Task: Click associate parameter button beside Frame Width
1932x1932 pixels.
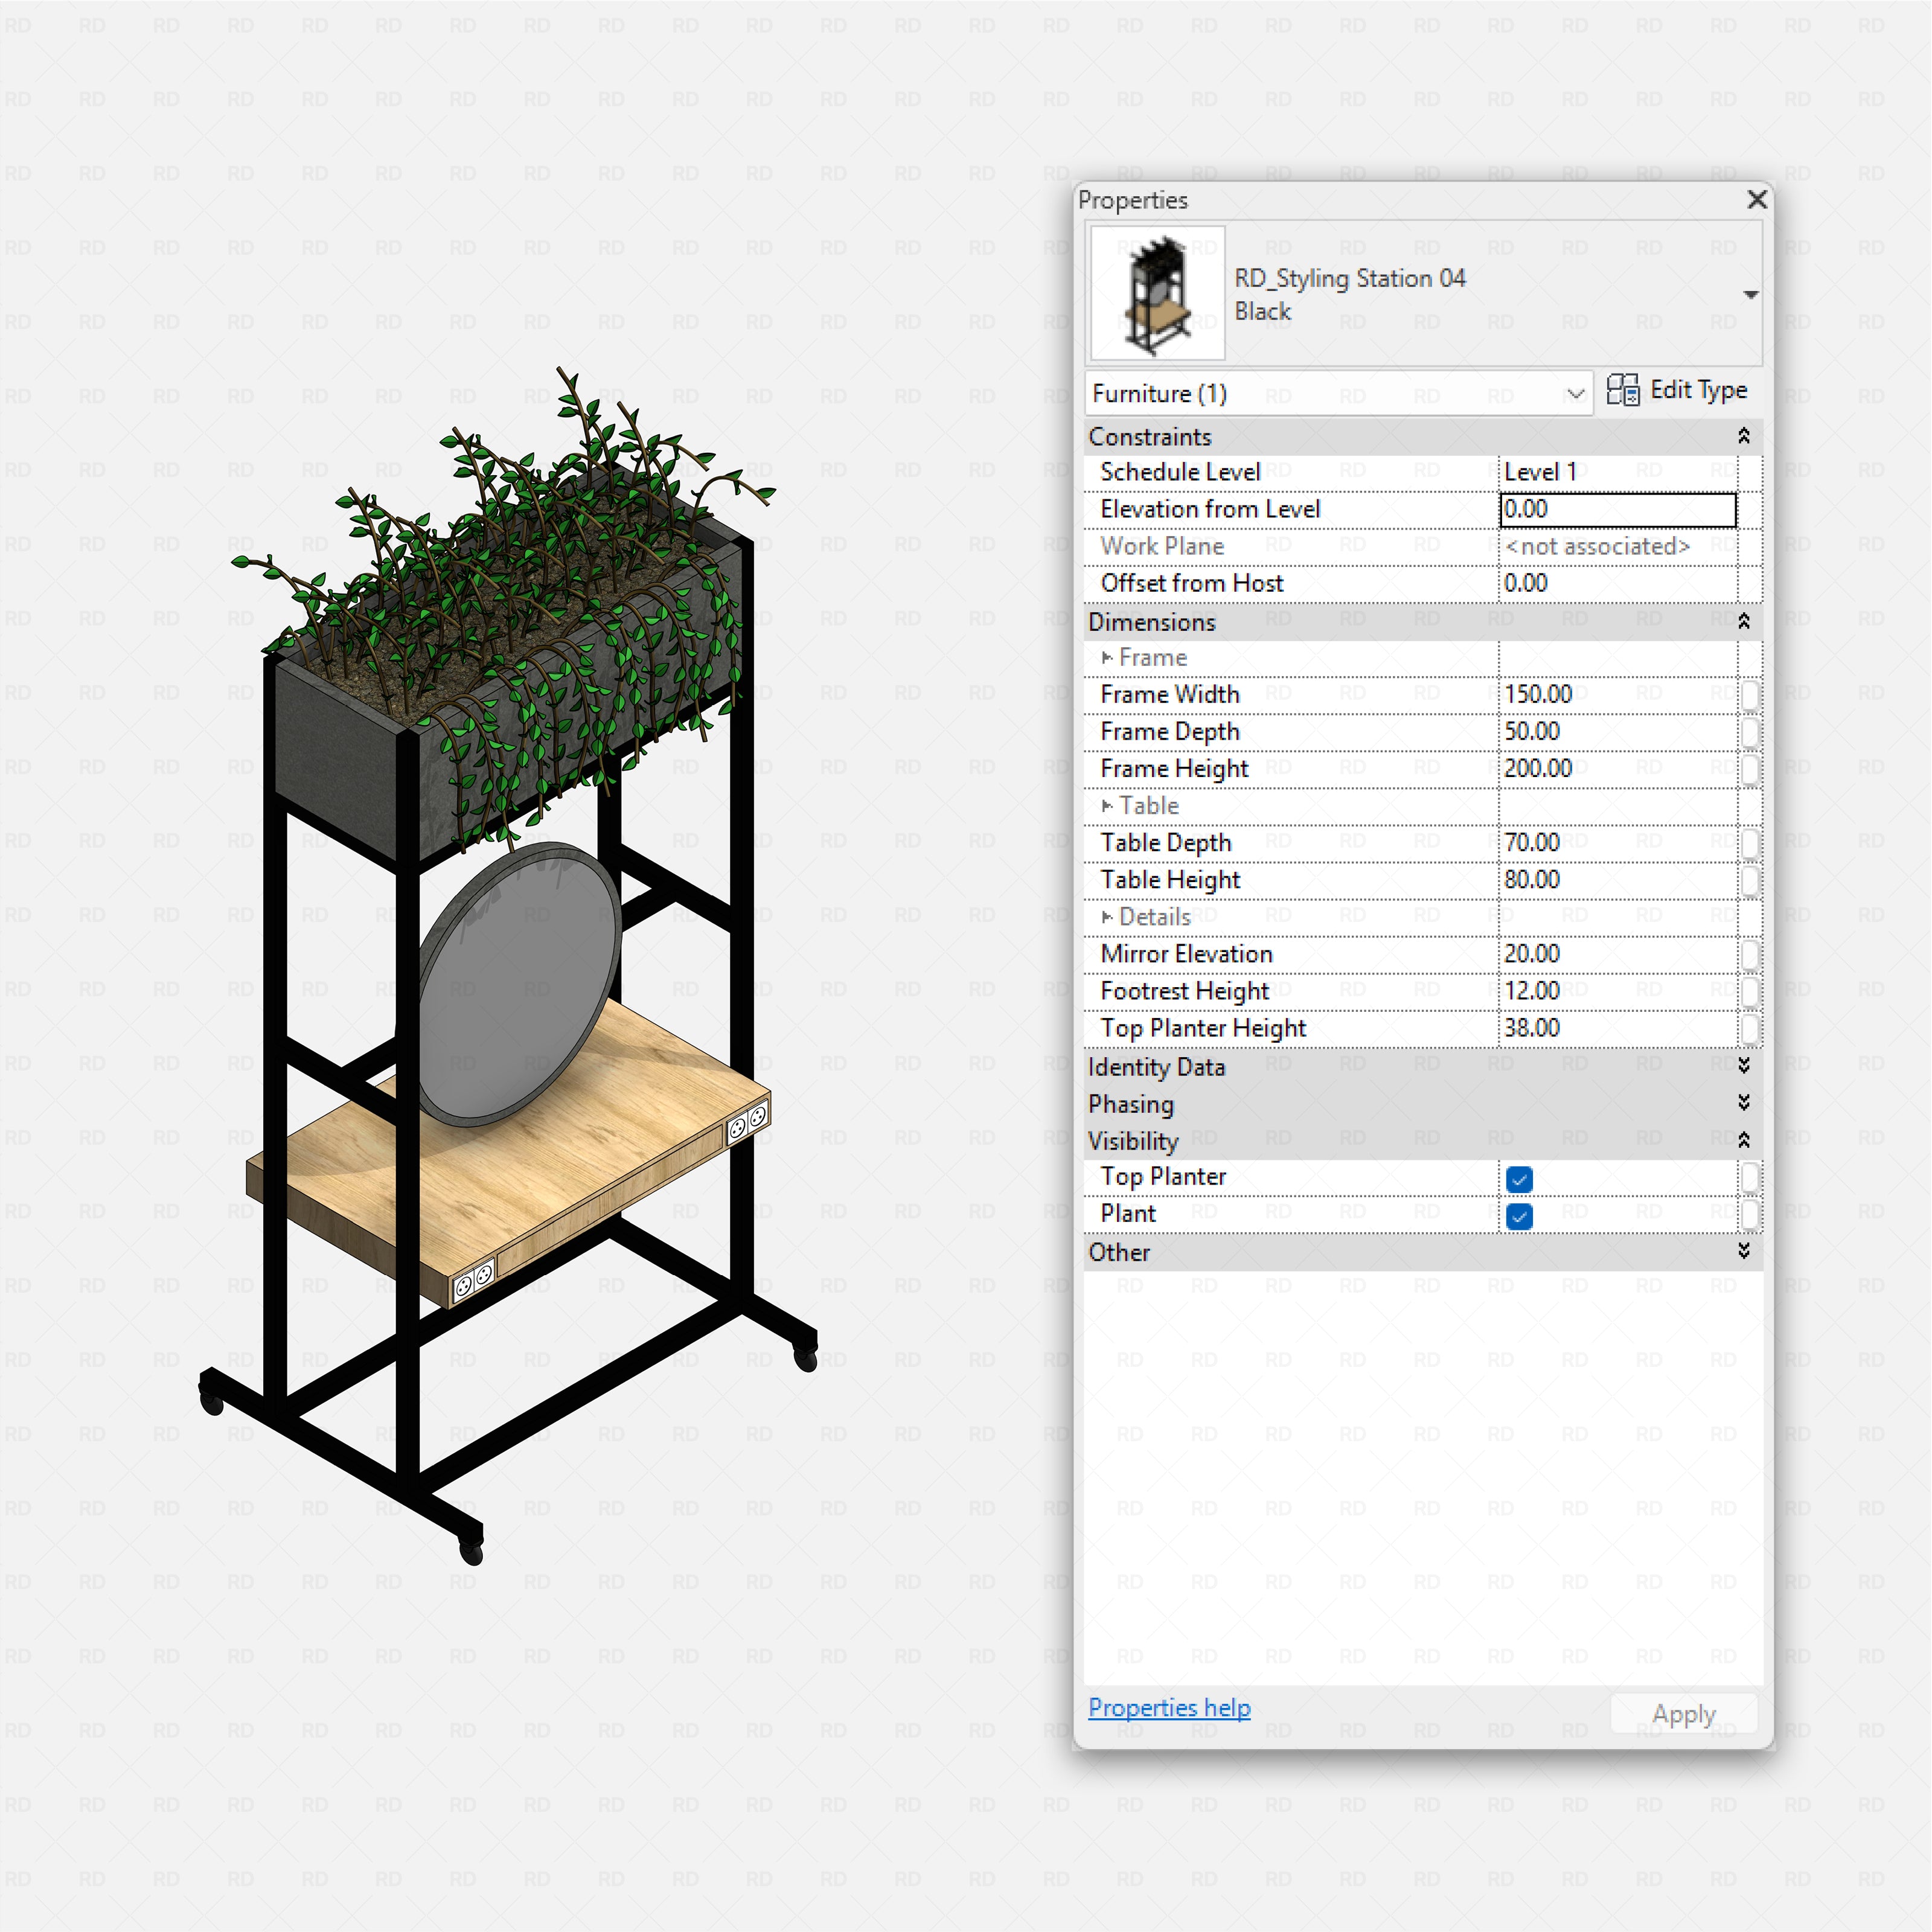Action: click(x=1751, y=694)
